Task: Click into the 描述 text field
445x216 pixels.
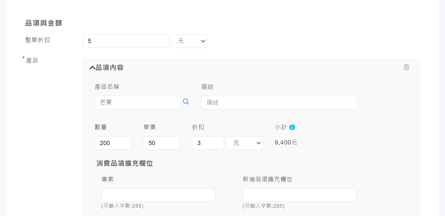Action: coord(279,103)
